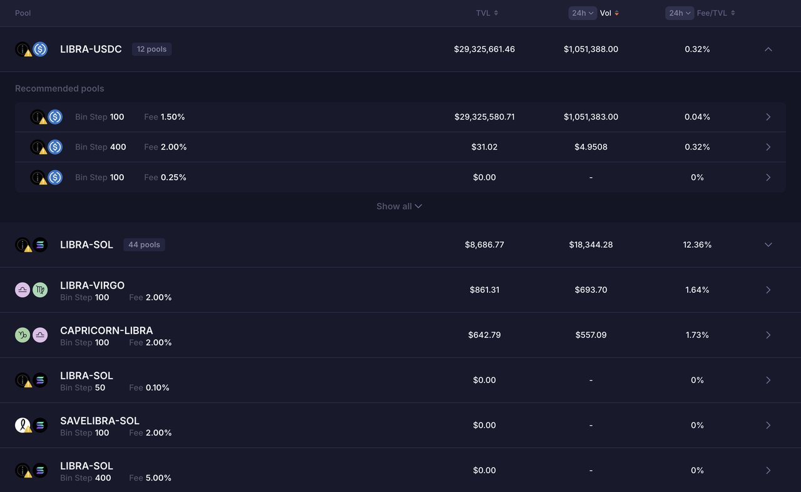801x492 pixels.
Task: Open the 24h dropdown beside Fee/TVL
Action: click(679, 13)
